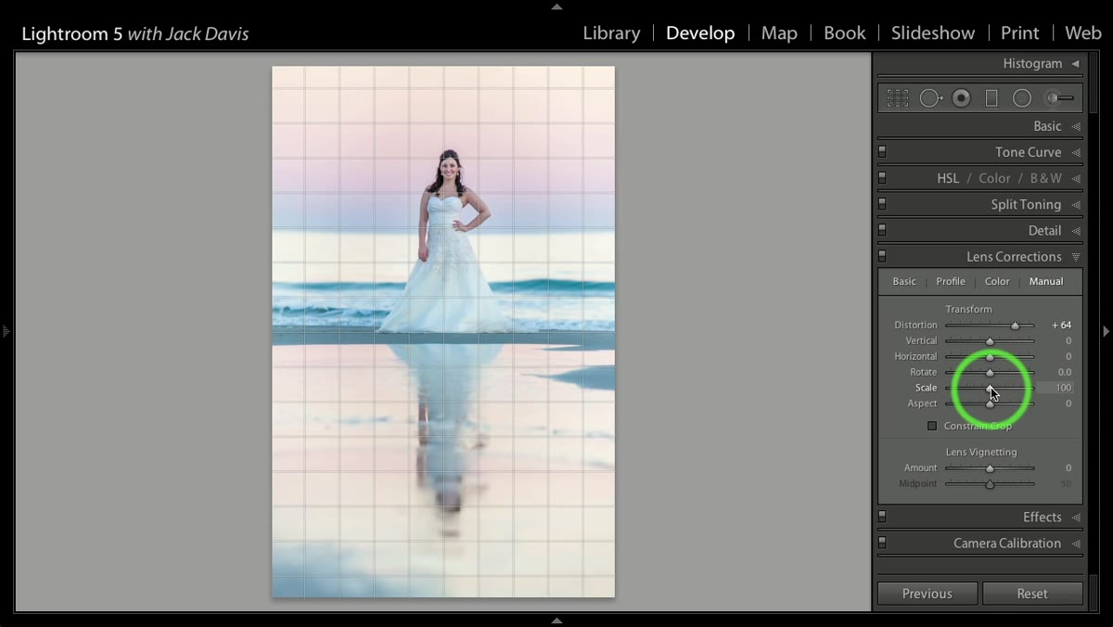The height and width of the screenshot is (627, 1113).
Task: Toggle Effects panel on/off switch
Action: [x=882, y=517]
